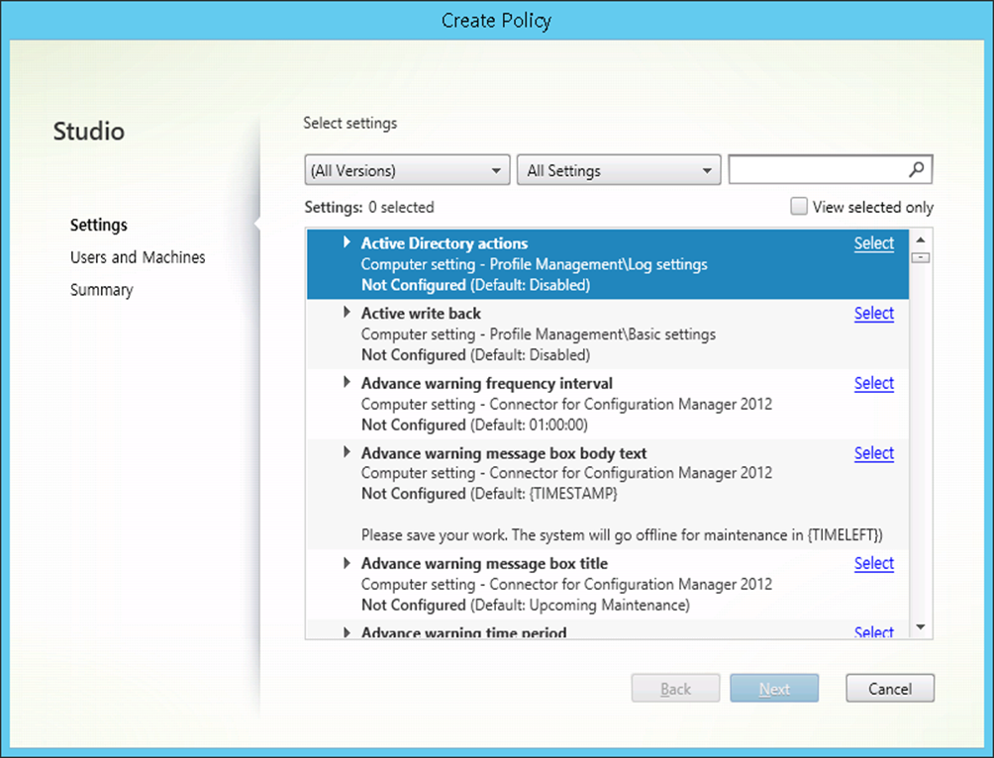This screenshot has width=994, height=758.
Task: Click 'Please save your work' message text
Action: click(622, 535)
